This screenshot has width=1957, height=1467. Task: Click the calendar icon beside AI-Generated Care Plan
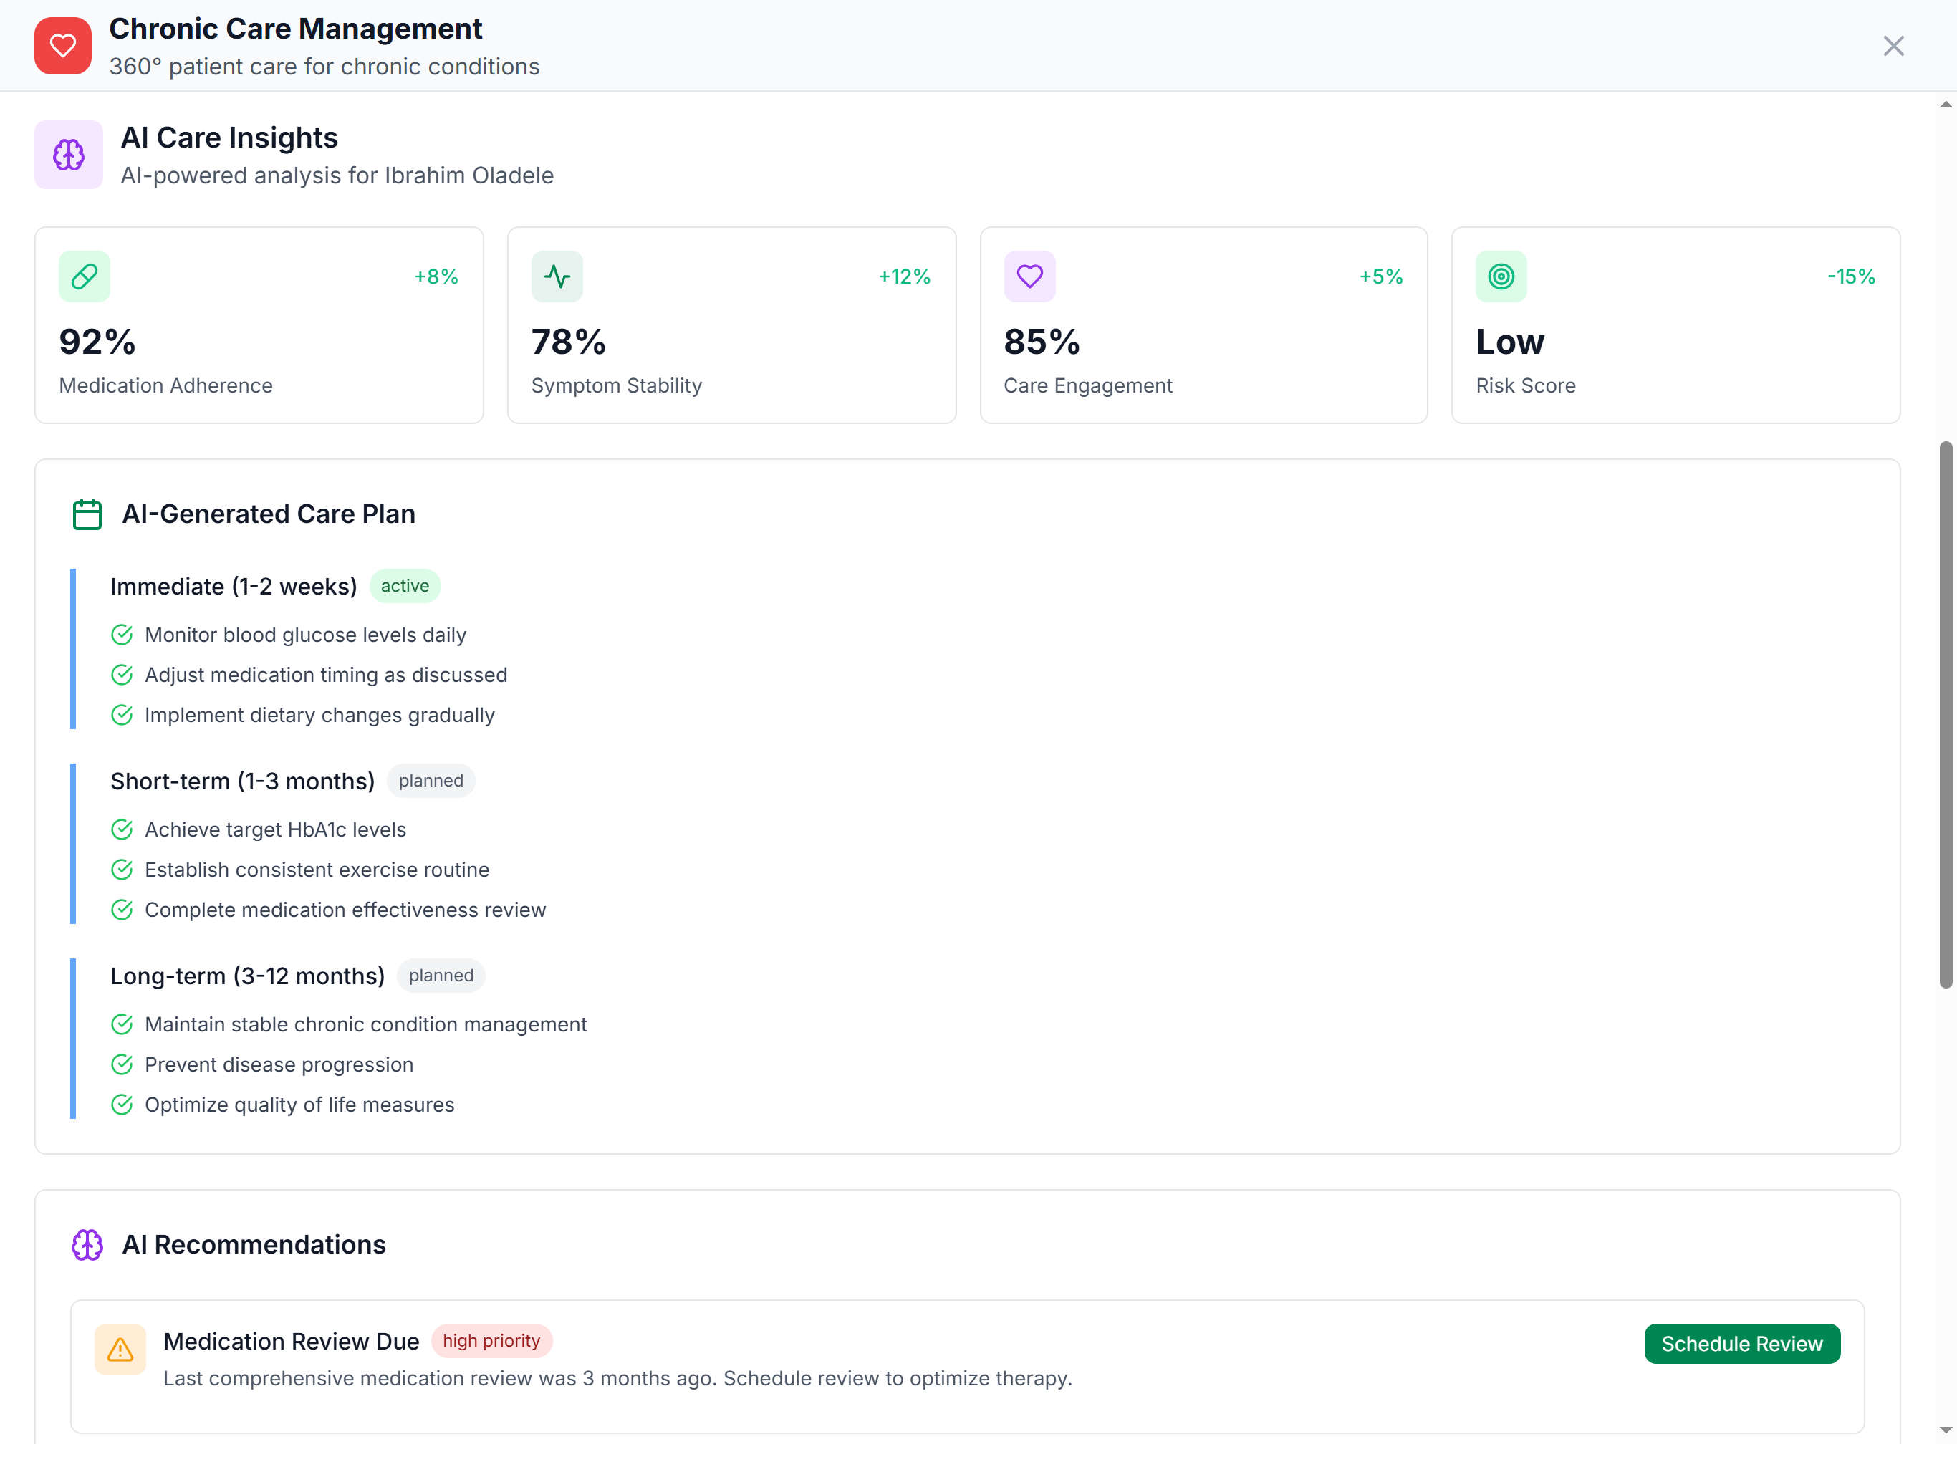tap(87, 514)
